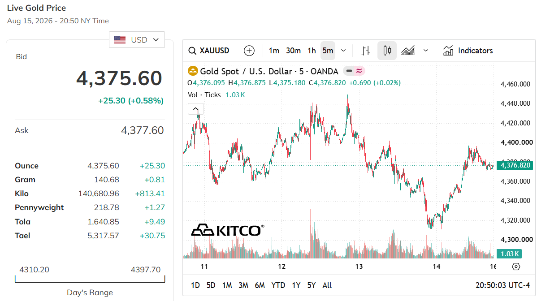Click the Kilo value 140,680.96
Image resolution: width=537 pixels, height=301 pixels.
99,193
